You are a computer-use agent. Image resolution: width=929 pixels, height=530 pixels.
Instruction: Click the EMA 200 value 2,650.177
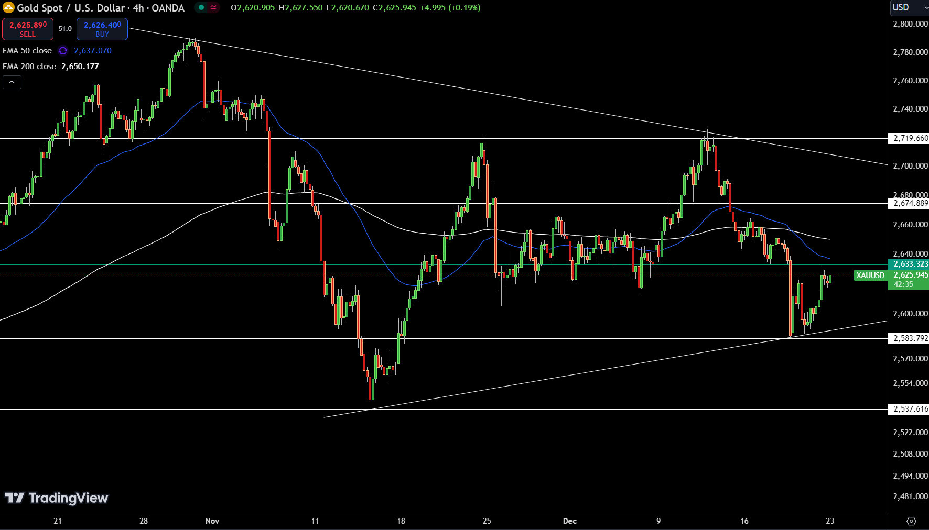tap(80, 67)
